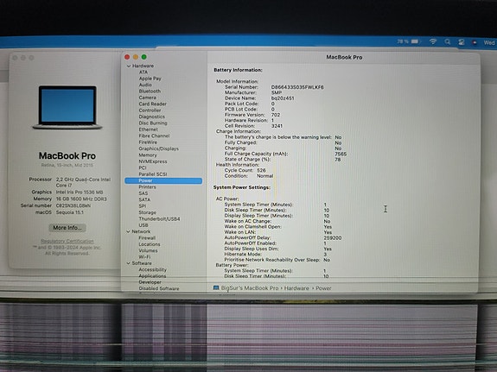Click the More Info... button
The image size is (497, 372).
coord(67,228)
